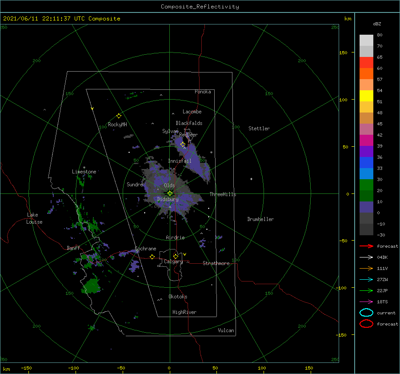Click the Cochrane town label
Screen dimensions: 400x374
pyautogui.click(x=145, y=249)
